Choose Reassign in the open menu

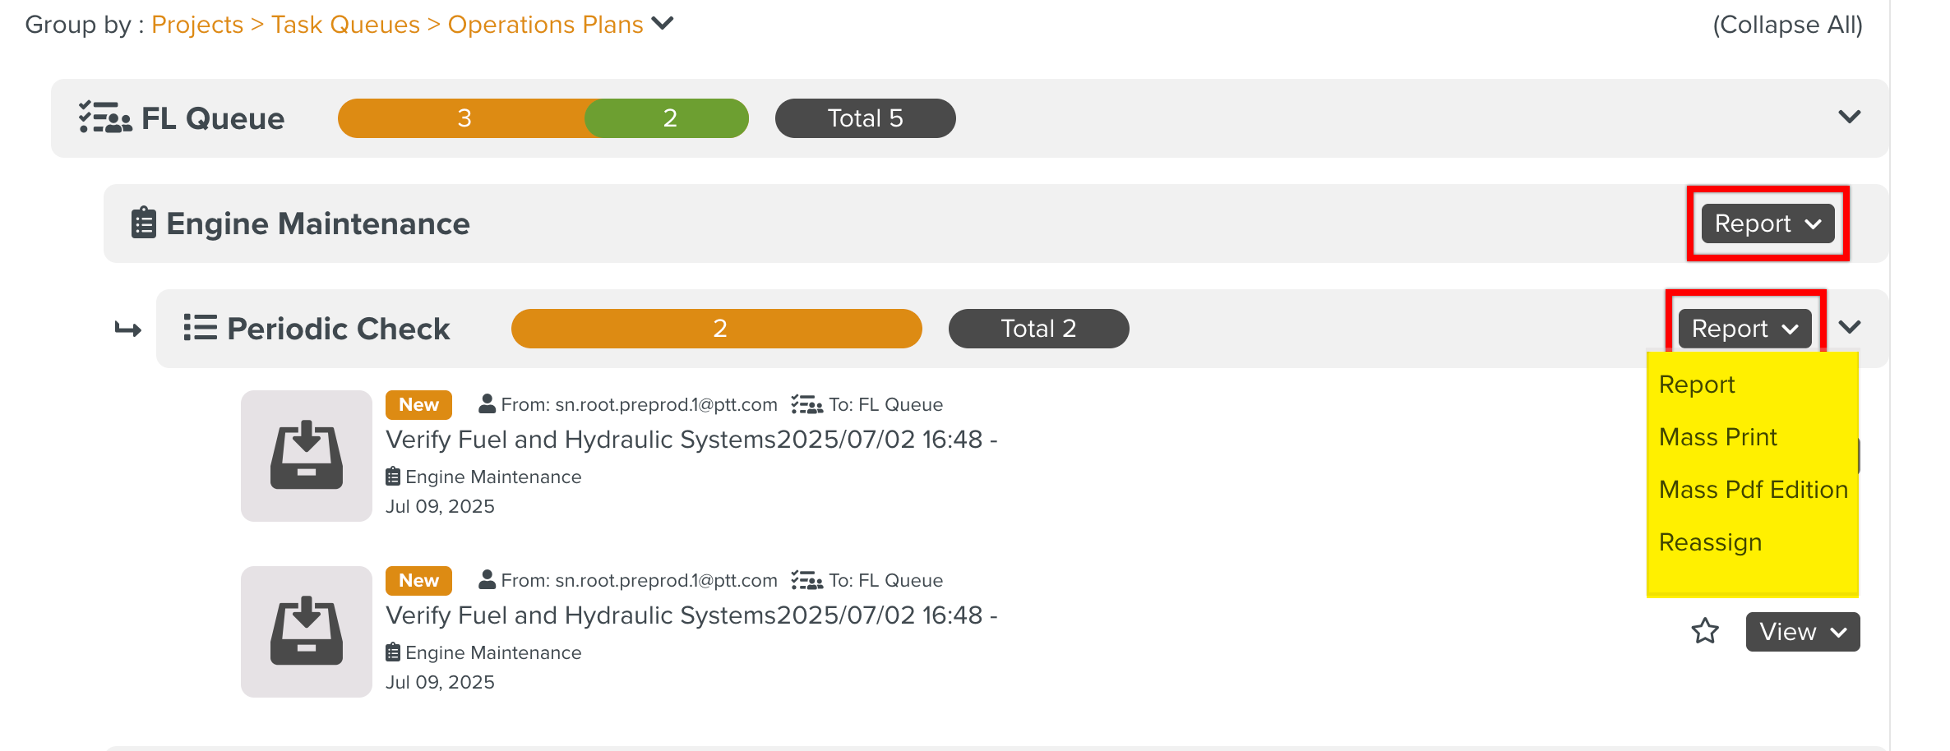click(1710, 542)
